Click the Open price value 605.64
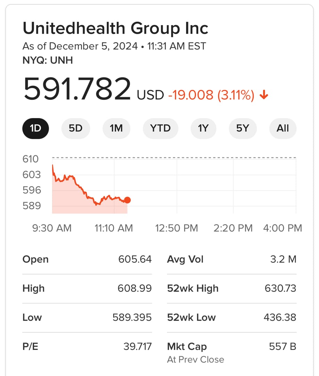Screen dimensions: 319x376 pos(135,259)
